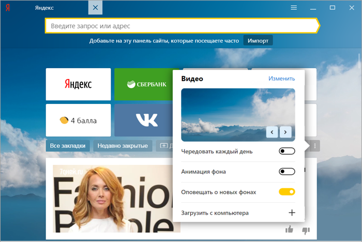Select the Яндекс tab title
This screenshot has height=242, width=362.
click(x=44, y=8)
